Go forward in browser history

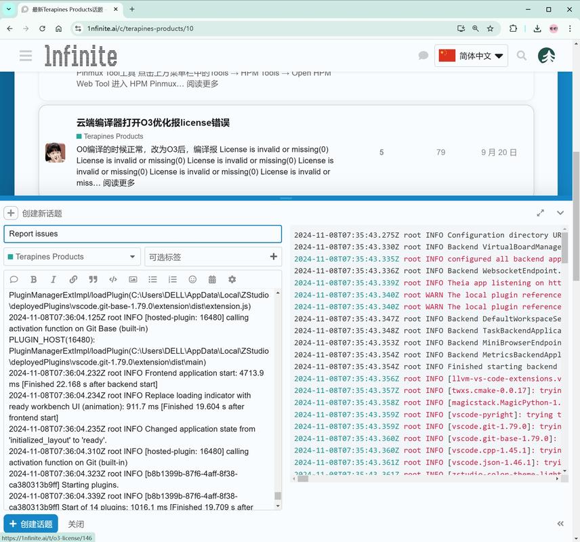click(26, 28)
